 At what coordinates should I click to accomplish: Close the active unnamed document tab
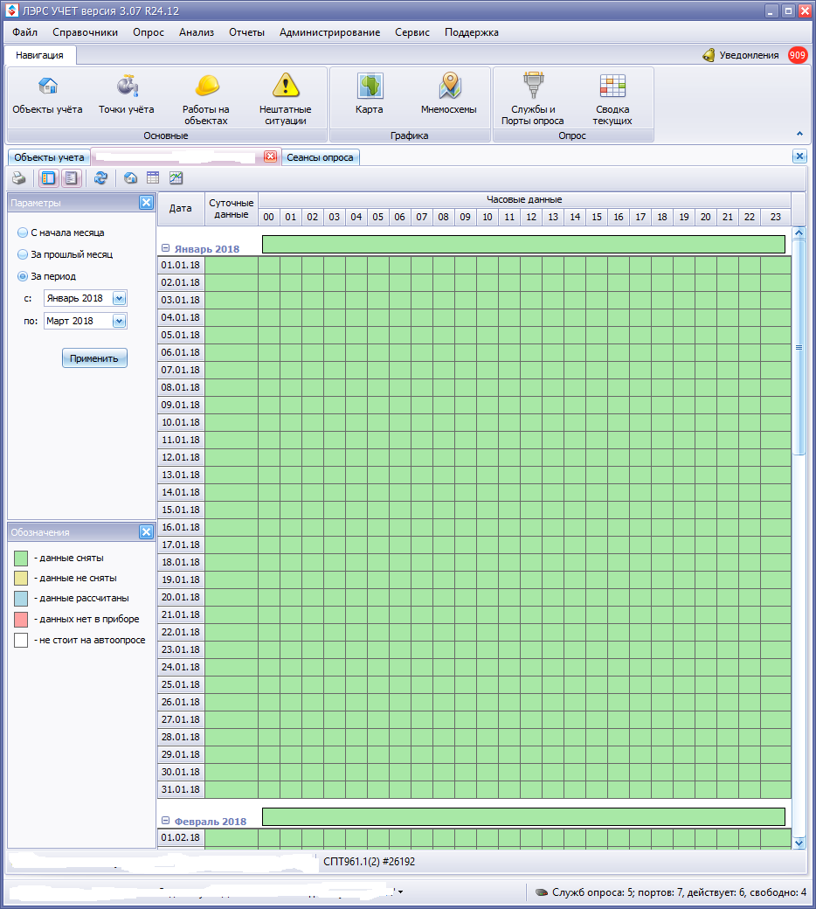click(270, 156)
